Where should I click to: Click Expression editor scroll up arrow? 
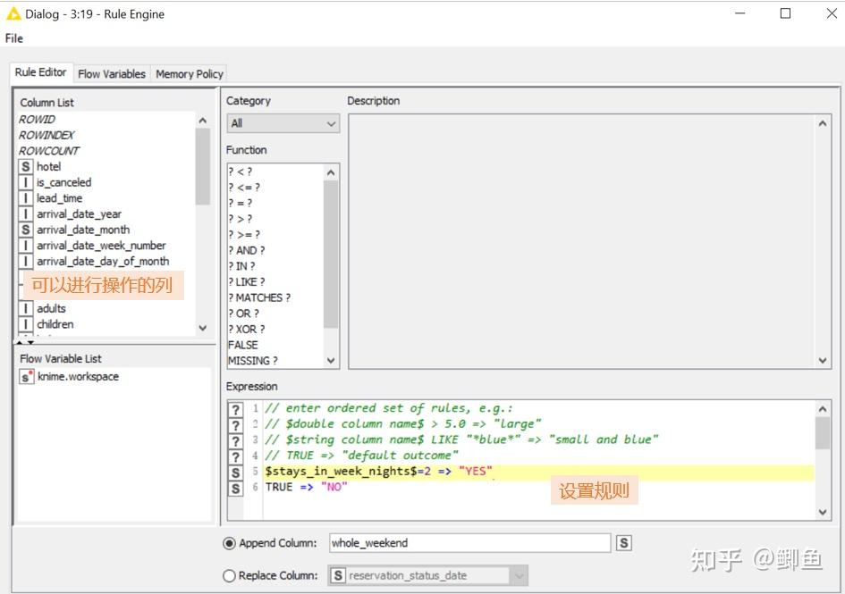pyautogui.click(x=823, y=409)
